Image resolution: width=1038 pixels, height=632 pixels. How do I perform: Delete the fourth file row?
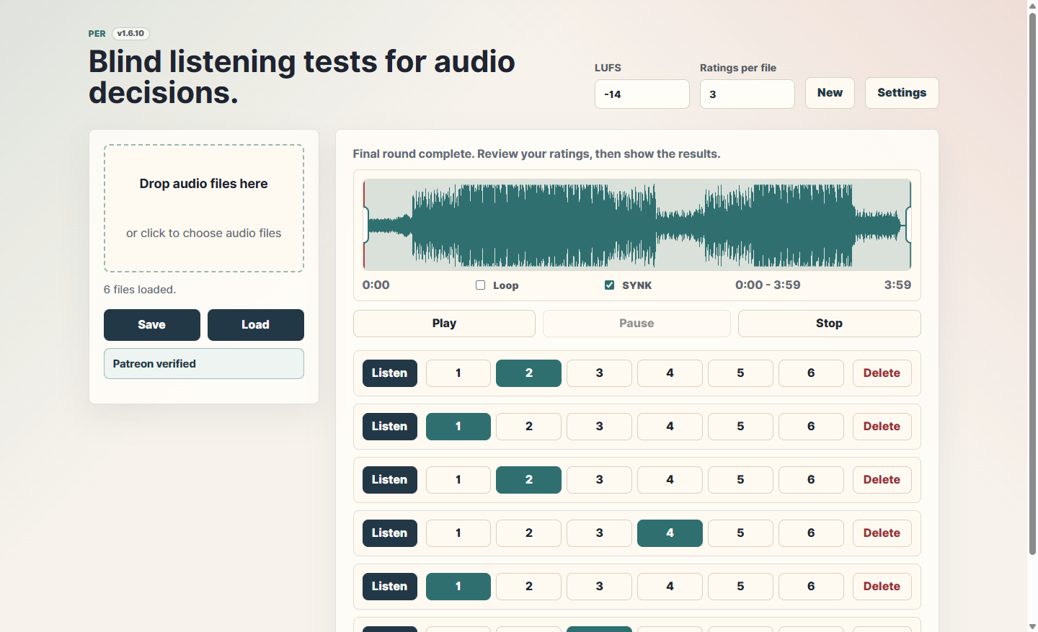pyautogui.click(x=882, y=533)
